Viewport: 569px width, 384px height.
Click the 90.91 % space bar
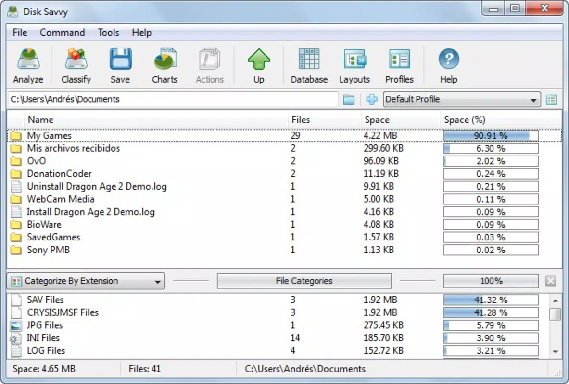click(x=491, y=136)
